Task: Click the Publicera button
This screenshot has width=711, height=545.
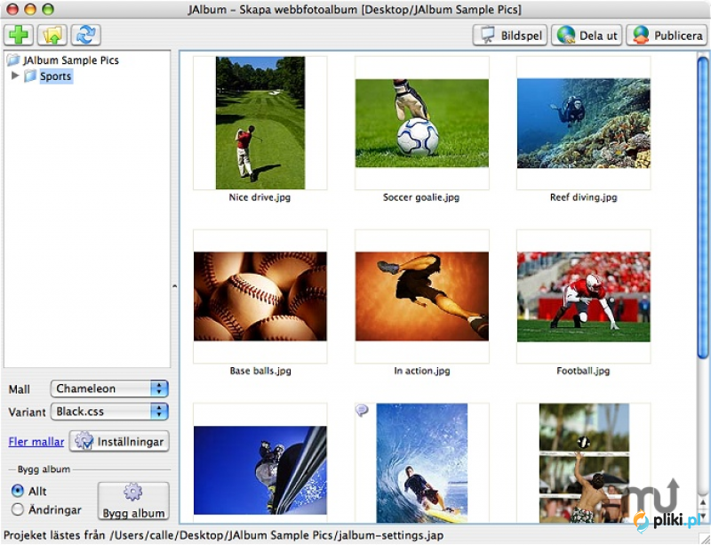Action: pos(667,35)
